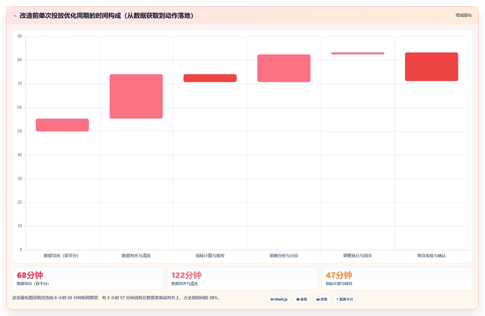
Task: Click the x-axis label 指标计算与核对
Action: (210, 256)
